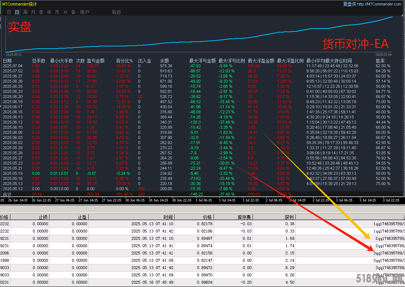405x287 pixels.
Task: Switch to the 综 summary tab
Action: click(x=9, y=12)
